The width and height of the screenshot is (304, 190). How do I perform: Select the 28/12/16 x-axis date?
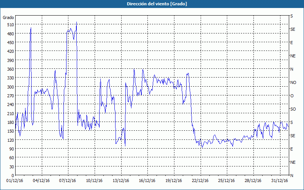click(253, 181)
